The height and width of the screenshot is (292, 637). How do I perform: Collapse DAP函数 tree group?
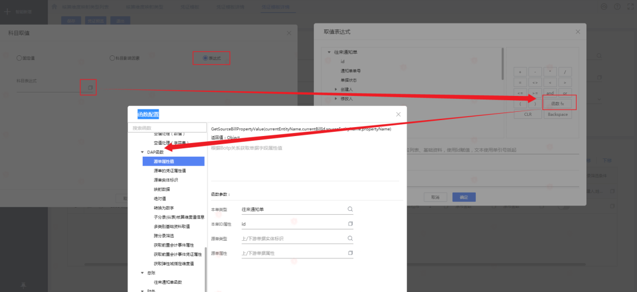tap(142, 152)
